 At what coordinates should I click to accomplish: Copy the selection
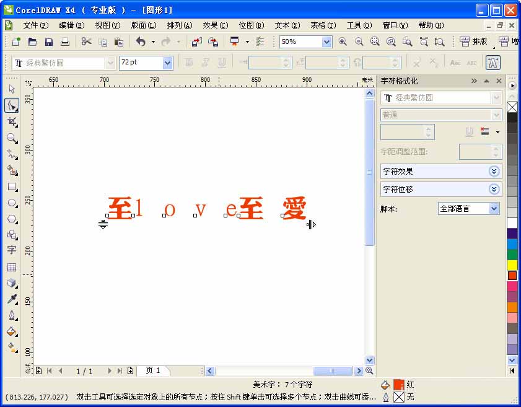click(103, 42)
